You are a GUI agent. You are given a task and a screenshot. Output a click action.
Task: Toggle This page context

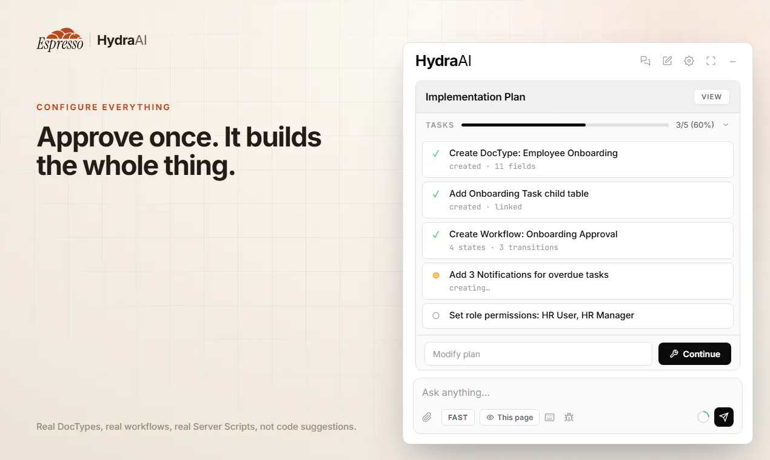tap(509, 417)
